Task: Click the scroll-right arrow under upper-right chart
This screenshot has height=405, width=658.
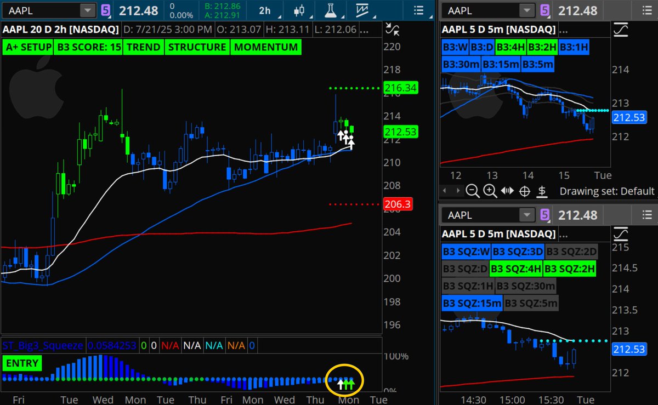Action: coord(457,191)
